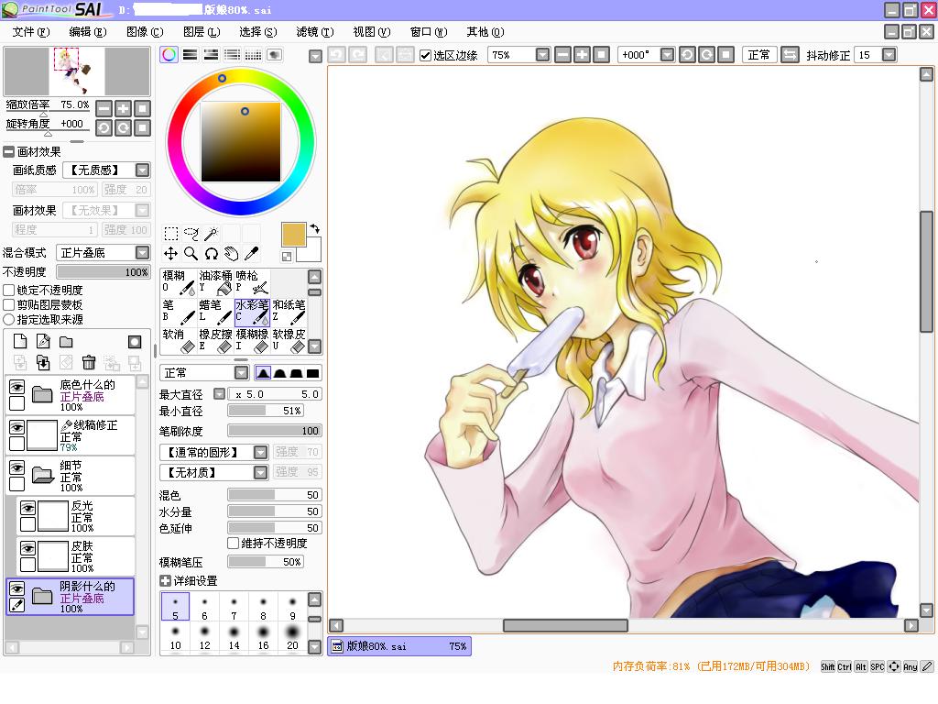Enable the 锁定不透明度 checkbox

[9, 291]
